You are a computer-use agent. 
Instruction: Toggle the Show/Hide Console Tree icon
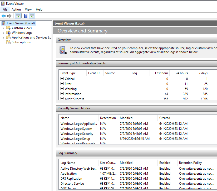(18, 16)
